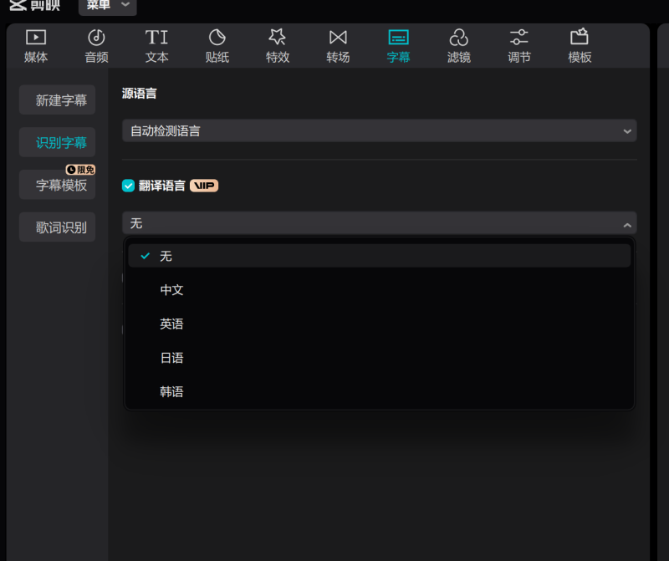The height and width of the screenshot is (561, 669).
Task: Select 中文 as translation language
Action: (171, 289)
